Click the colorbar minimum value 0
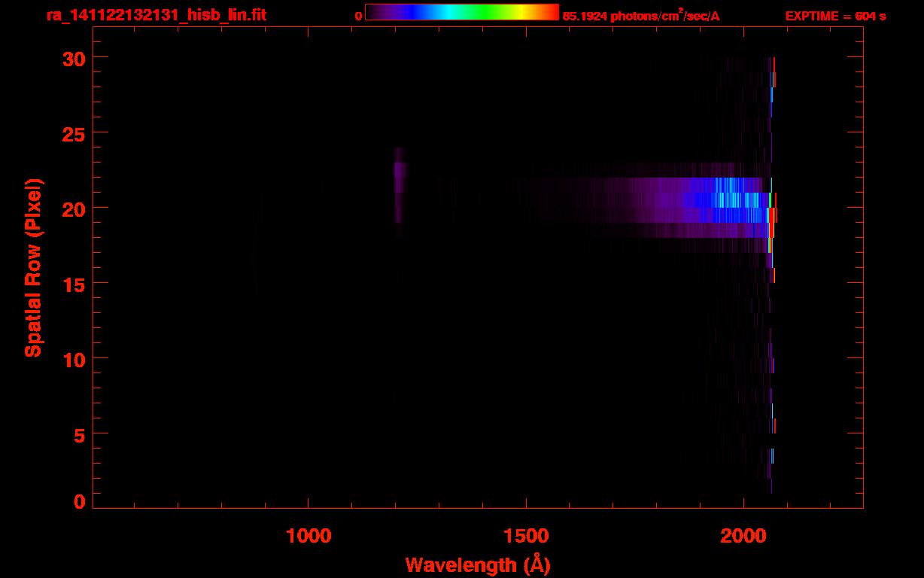 pos(358,16)
